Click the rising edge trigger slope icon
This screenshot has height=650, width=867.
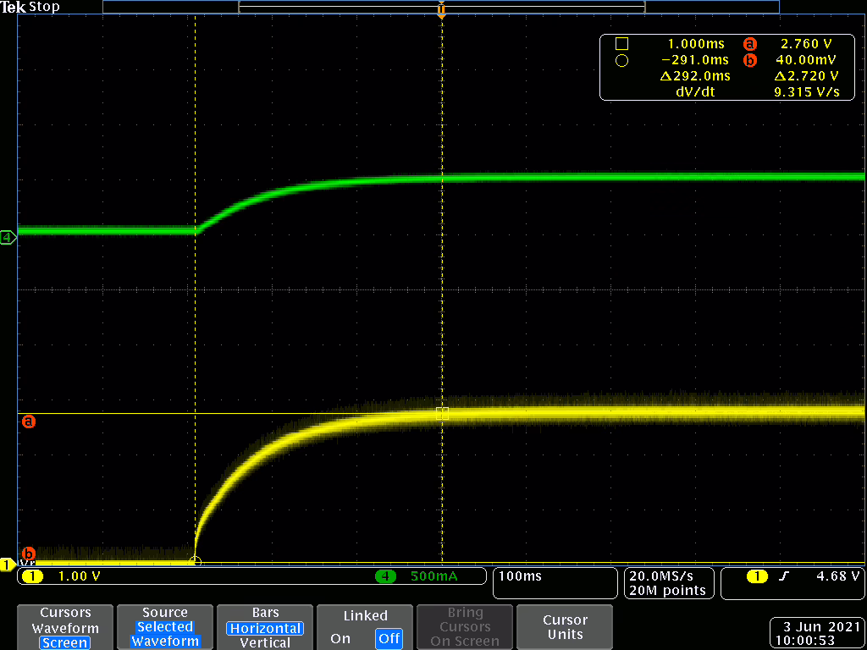pyautogui.click(x=782, y=577)
